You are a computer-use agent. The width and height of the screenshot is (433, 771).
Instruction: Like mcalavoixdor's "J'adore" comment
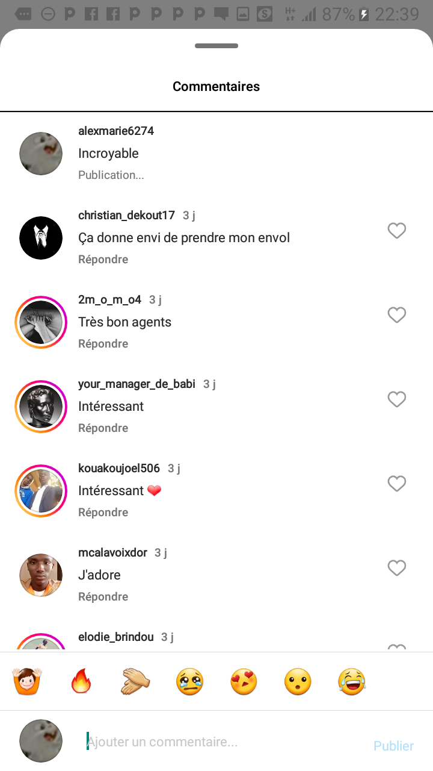point(396,568)
